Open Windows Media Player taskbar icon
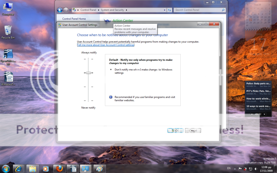The height and width of the screenshot is (173, 277). click(x=46, y=169)
